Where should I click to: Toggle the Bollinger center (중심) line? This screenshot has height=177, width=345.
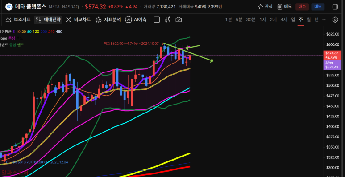pyautogui.click(x=13, y=45)
